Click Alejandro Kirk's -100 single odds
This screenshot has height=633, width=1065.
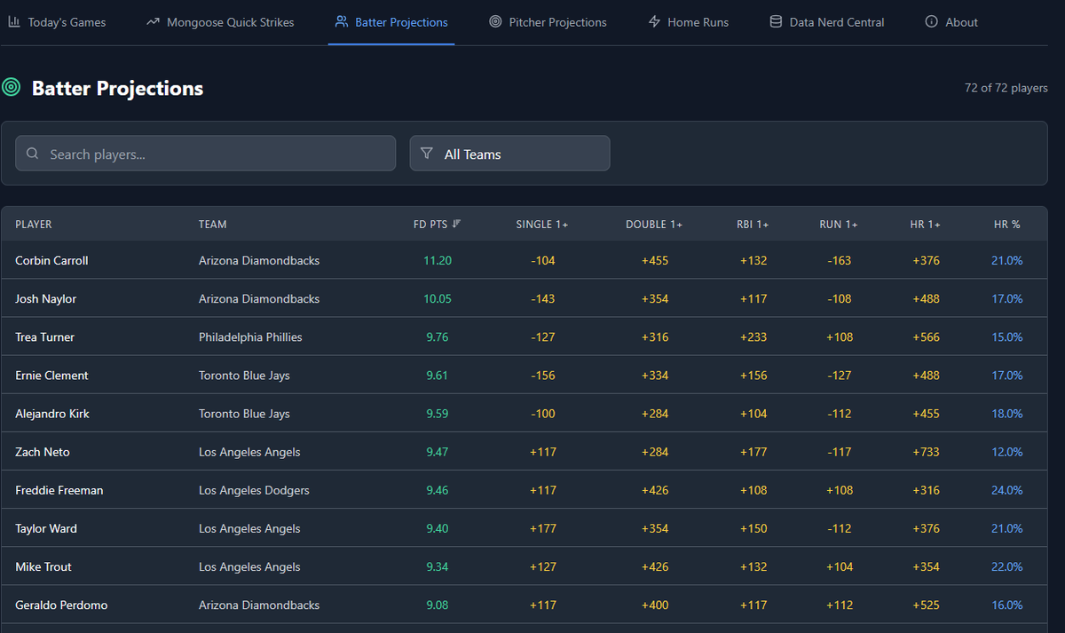pos(542,414)
